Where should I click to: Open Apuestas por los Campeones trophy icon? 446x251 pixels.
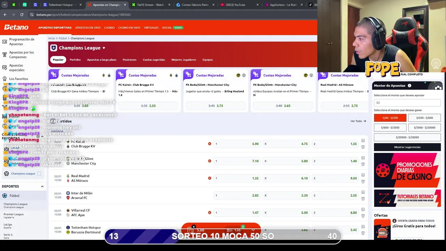click(5, 55)
